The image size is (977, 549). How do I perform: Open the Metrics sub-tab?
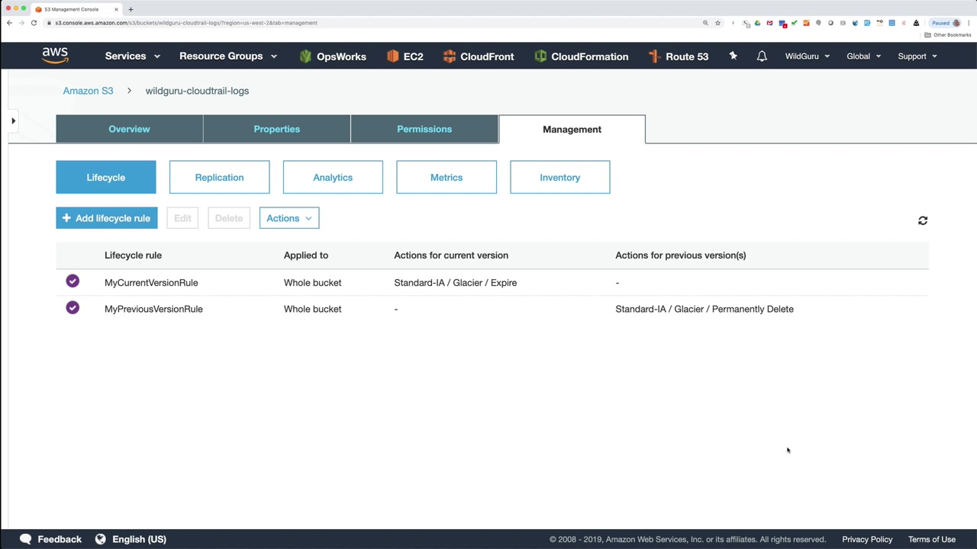point(447,177)
